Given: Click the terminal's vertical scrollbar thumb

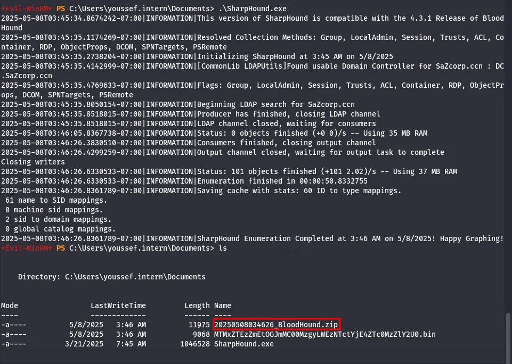Looking at the screenshot, I should (x=508, y=333).
